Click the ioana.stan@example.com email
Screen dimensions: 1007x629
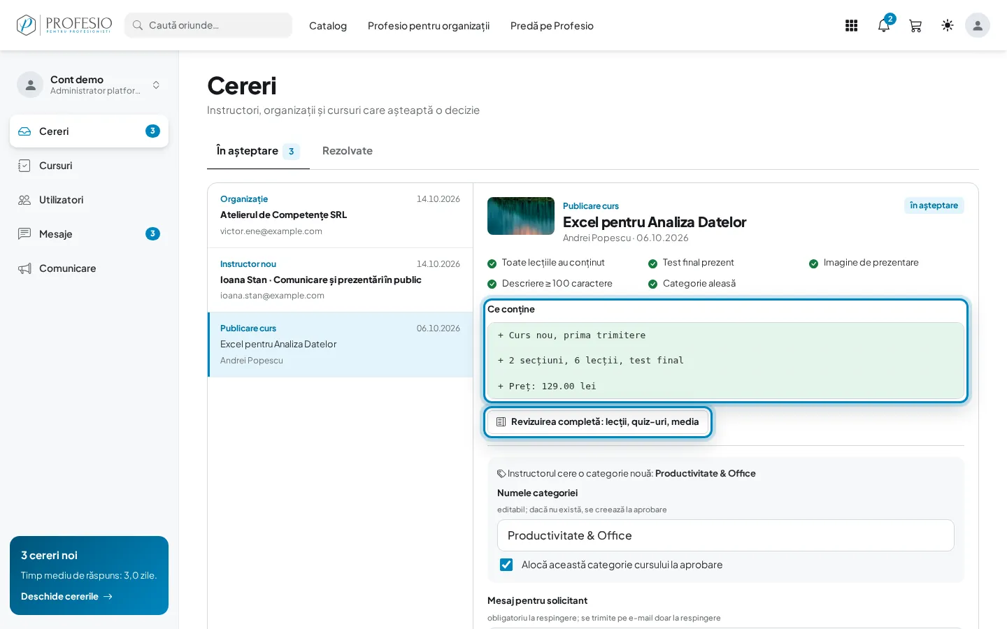click(272, 296)
